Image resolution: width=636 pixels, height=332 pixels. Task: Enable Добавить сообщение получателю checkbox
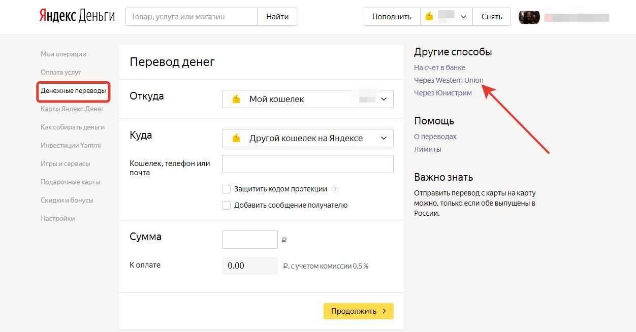tap(227, 206)
